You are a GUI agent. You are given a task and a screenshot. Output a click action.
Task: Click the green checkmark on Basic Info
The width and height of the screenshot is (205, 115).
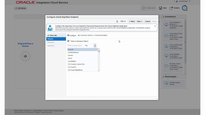[48, 35]
